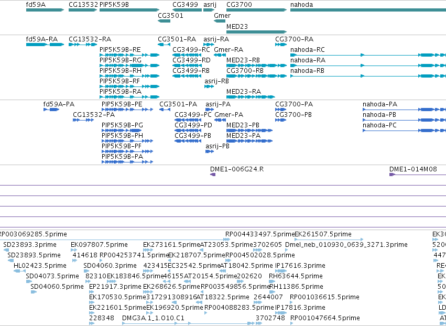Select protein CG3499-PD
Screen dimensions: 446x326
(x=188, y=131)
